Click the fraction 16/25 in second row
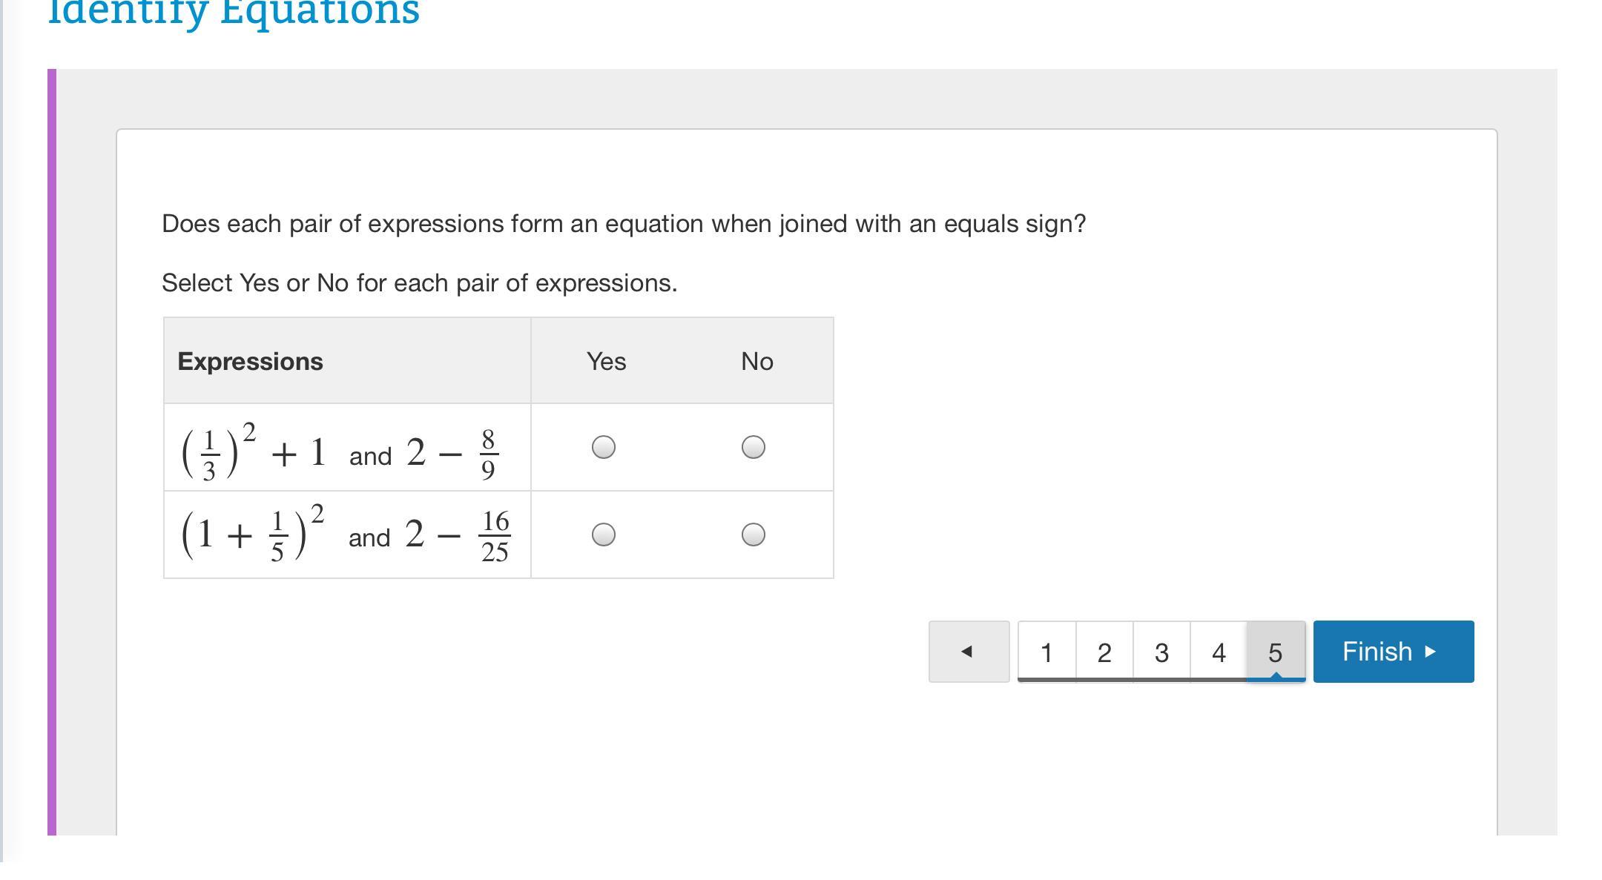 [495, 536]
